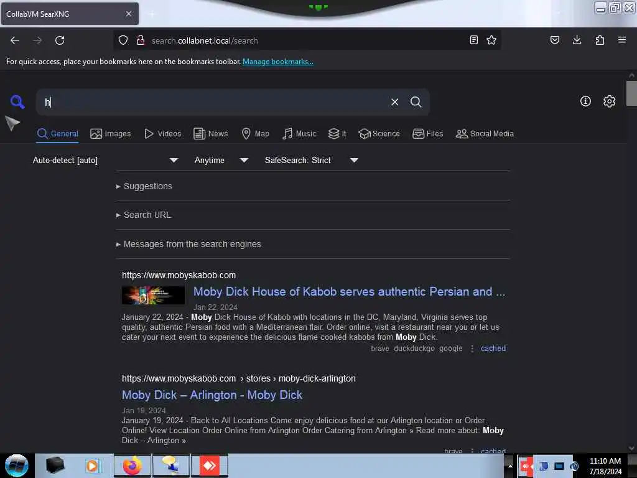
Task: Open the red AnyDesk taskbar icon
Action: 210,466
